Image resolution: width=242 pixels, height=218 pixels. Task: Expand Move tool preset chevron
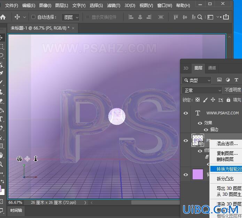coord(24,17)
